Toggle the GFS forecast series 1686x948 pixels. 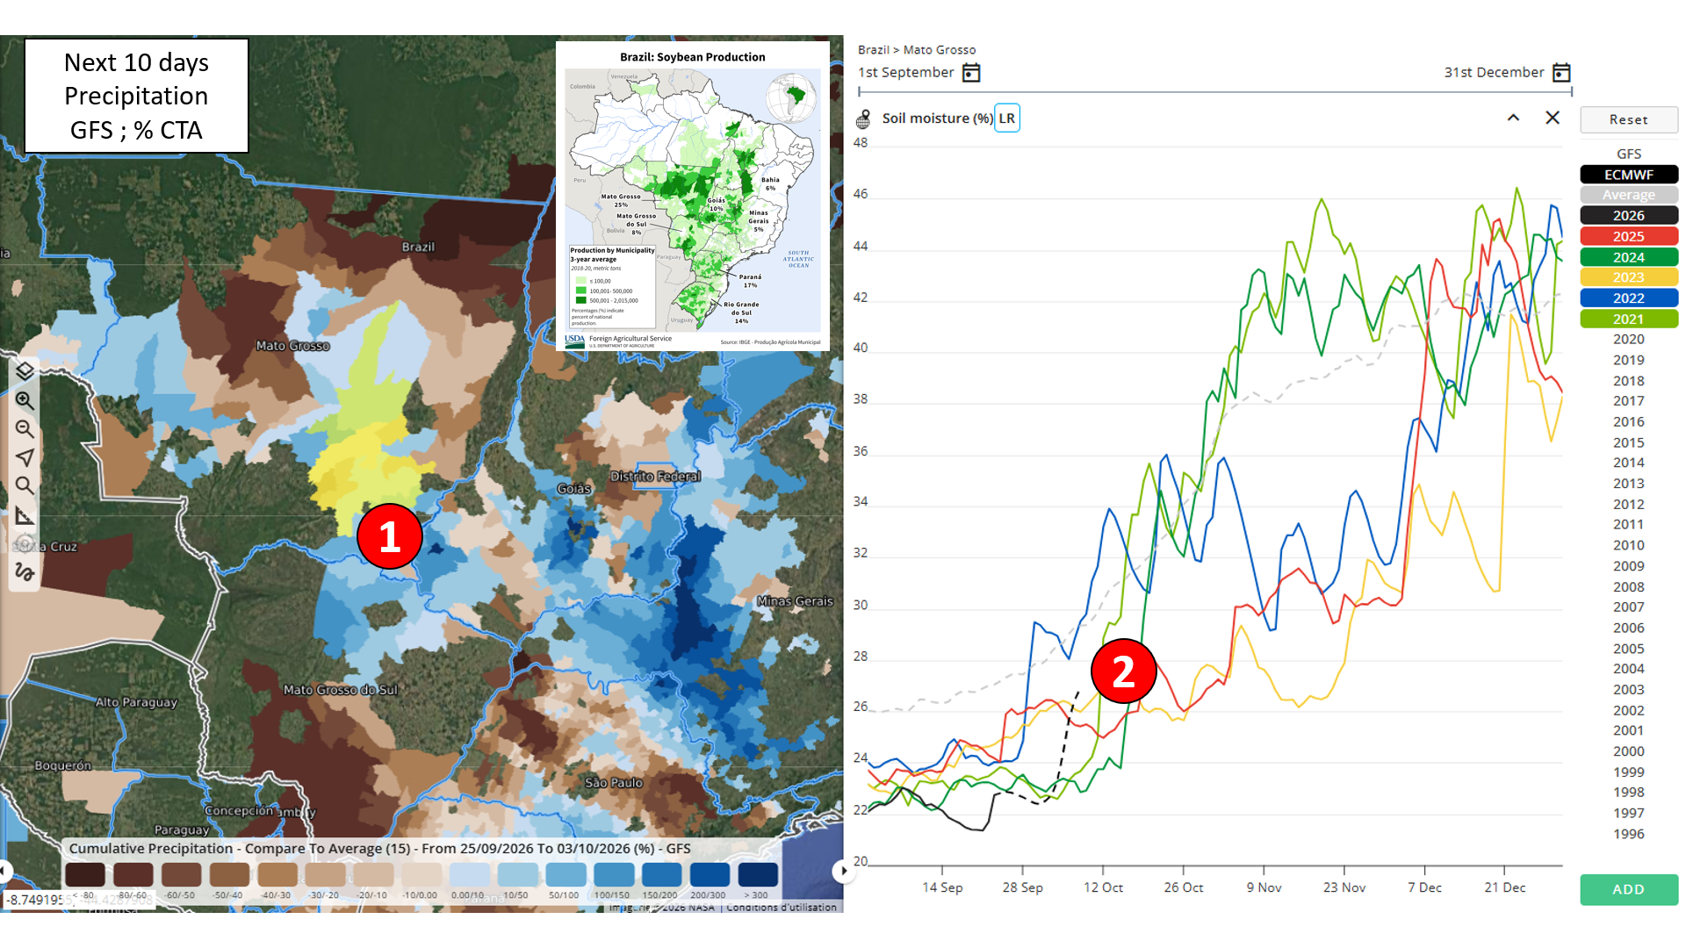[x=1629, y=154]
